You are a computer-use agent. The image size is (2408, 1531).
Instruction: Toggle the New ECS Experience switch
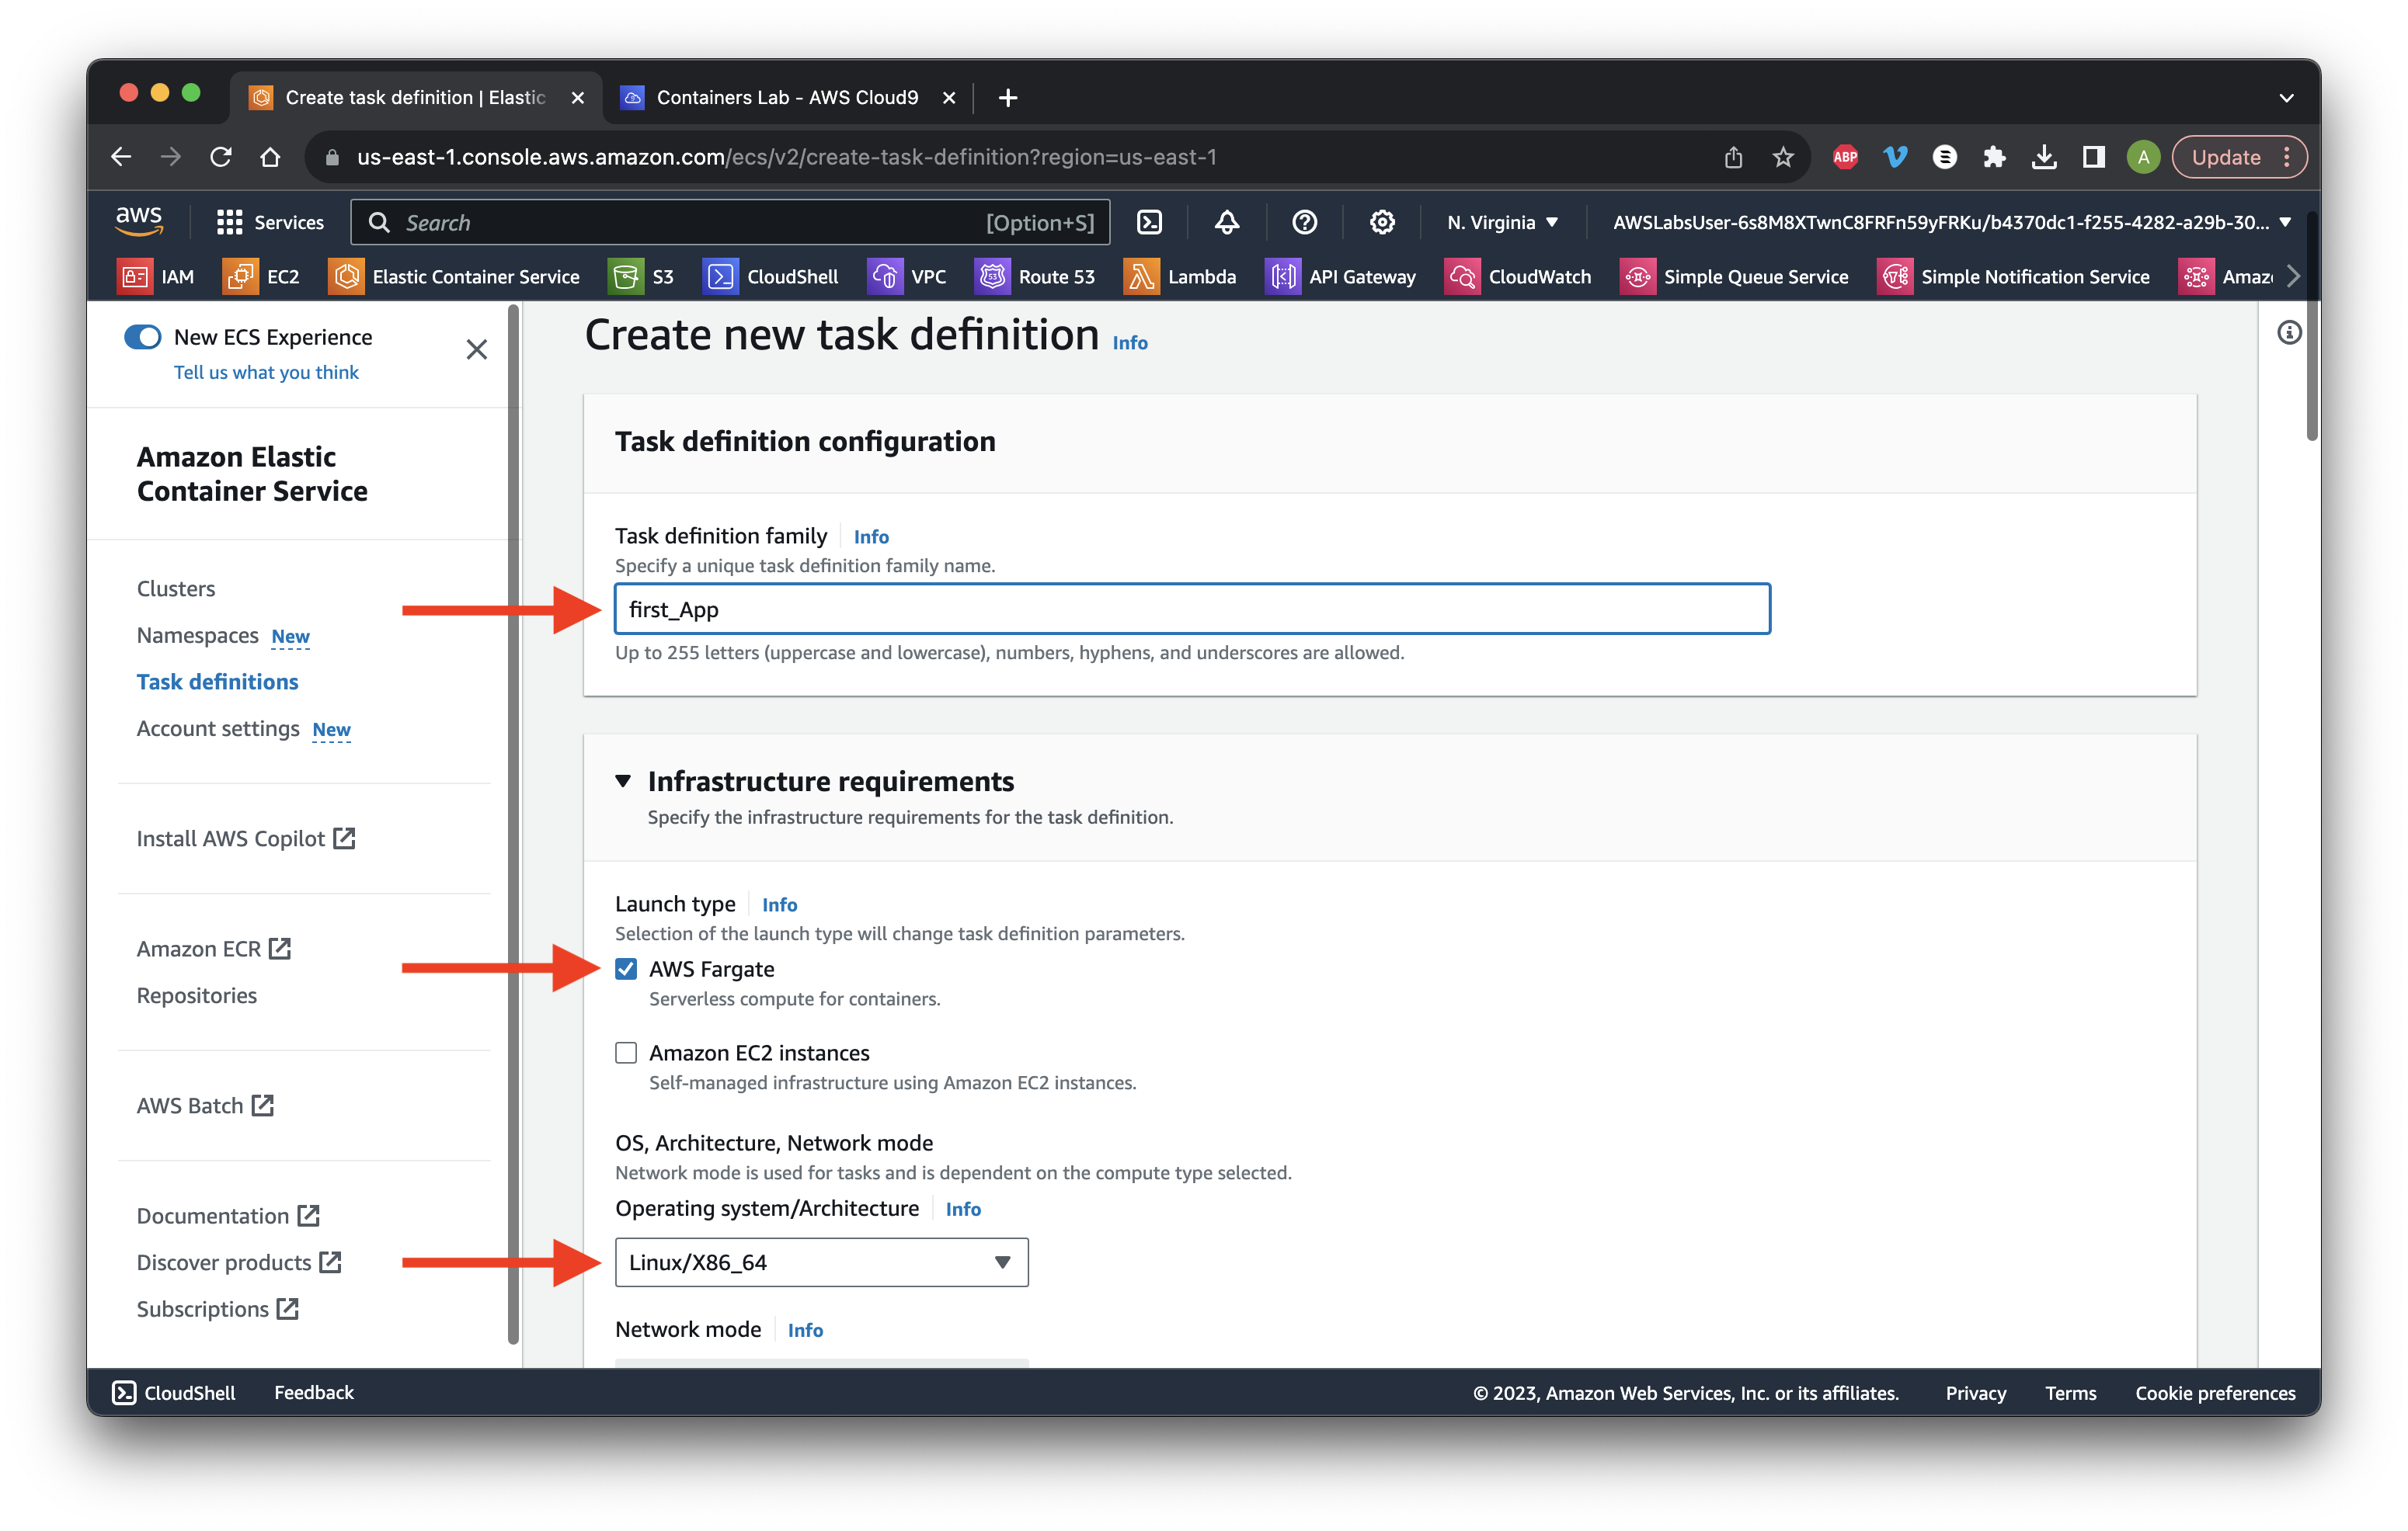coord(142,337)
